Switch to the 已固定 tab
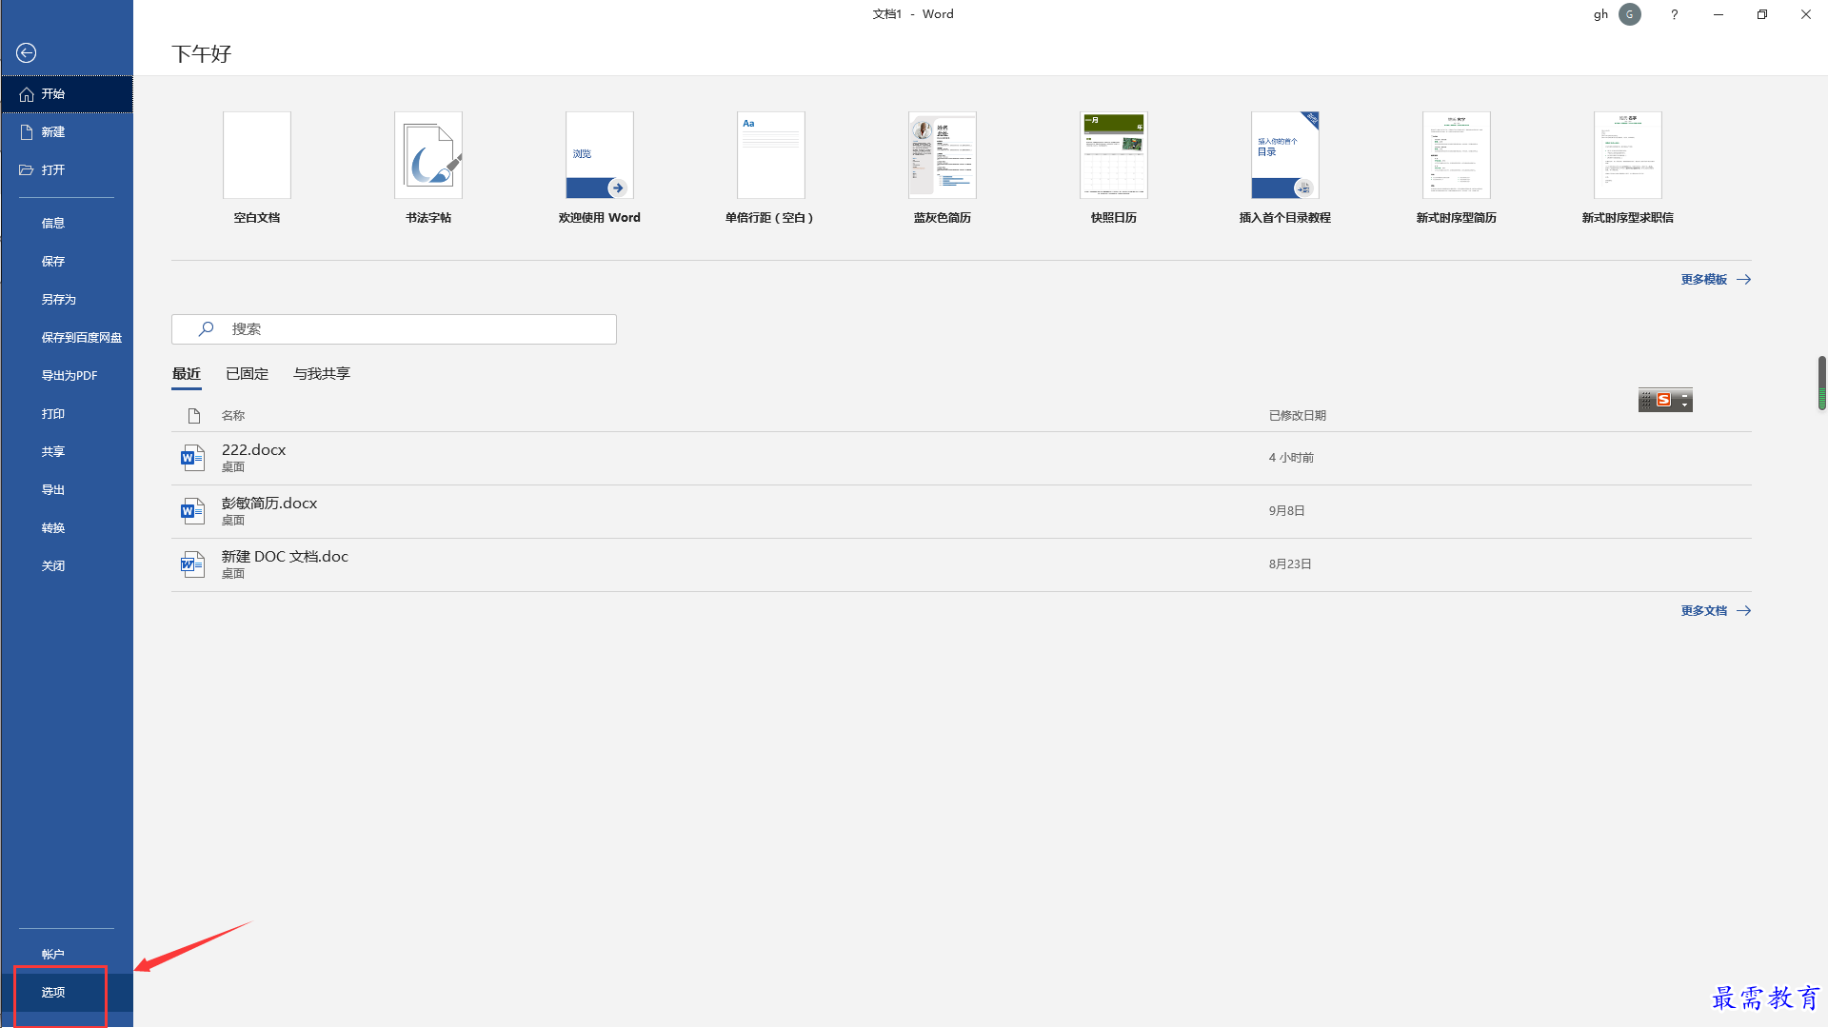Screen dimensions: 1828x1028 [248, 374]
